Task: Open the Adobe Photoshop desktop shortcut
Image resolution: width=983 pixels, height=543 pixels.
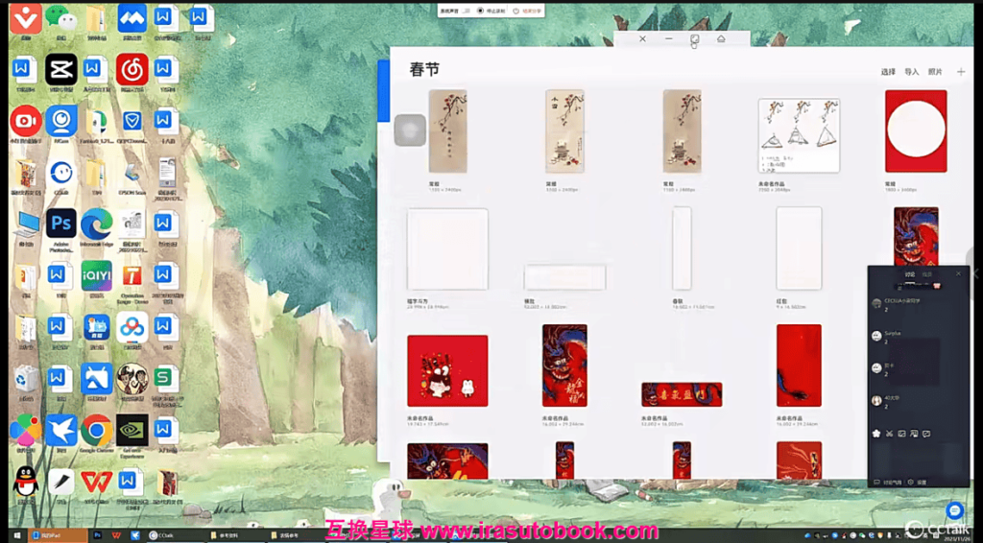Action: pos(60,224)
